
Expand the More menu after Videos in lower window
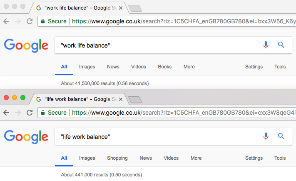196,158
